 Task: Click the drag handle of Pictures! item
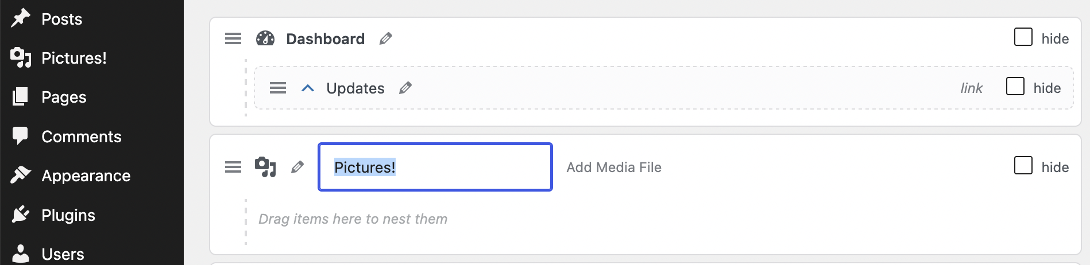(x=233, y=167)
